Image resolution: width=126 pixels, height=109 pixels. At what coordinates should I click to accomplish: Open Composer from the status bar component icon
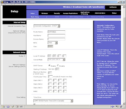(x=13, y=106)
